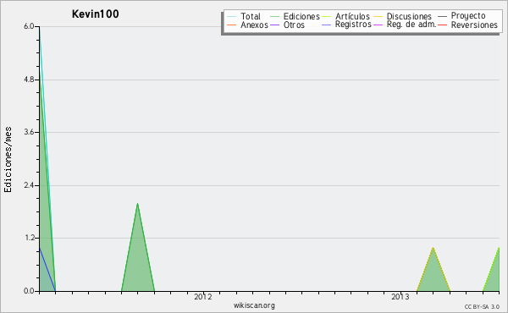Image resolution: width=508 pixels, height=313 pixels.
Task: Click the Reversiones legend label
Action: pos(474,25)
